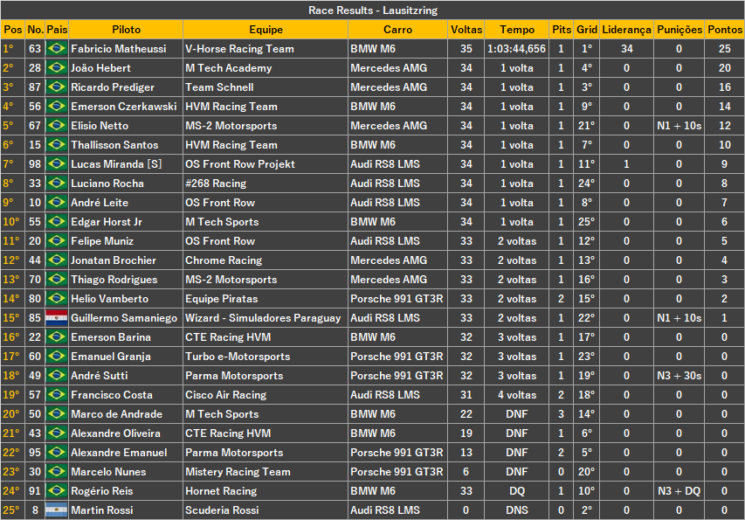Viewport: 745px width, 520px height.
Task: Click Wizard - Simuladores Paraguay team
Action: 263,318
